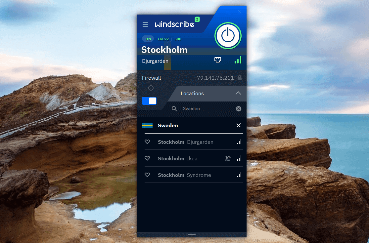Screen dimensions: 369x243
Task: Click the Locations tab label
Action: coord(192,94)
